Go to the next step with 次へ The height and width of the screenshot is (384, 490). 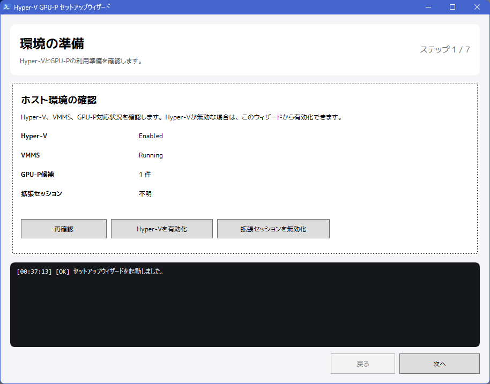pos(440,364)
